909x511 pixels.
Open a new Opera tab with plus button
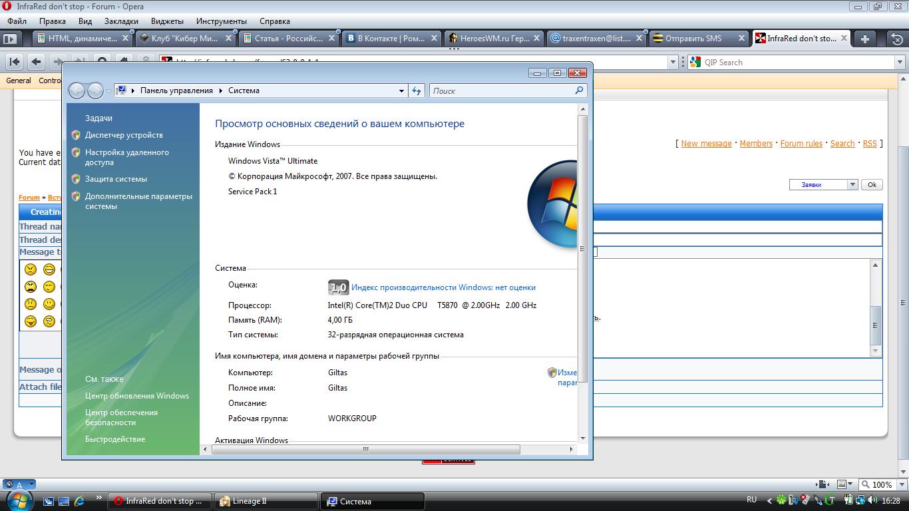click(864, 39)
